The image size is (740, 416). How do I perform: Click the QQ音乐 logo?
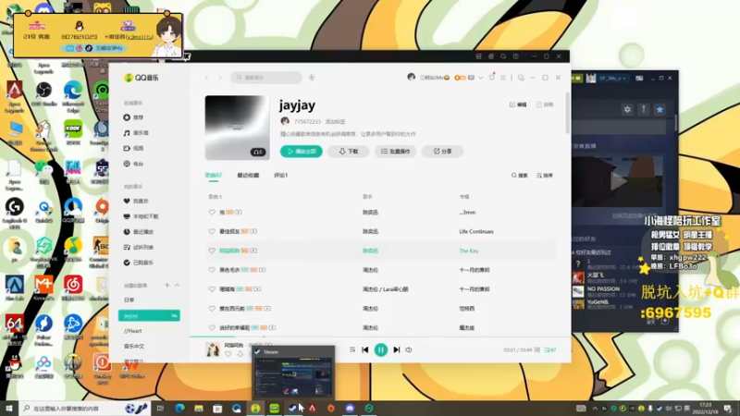point(142,78)
